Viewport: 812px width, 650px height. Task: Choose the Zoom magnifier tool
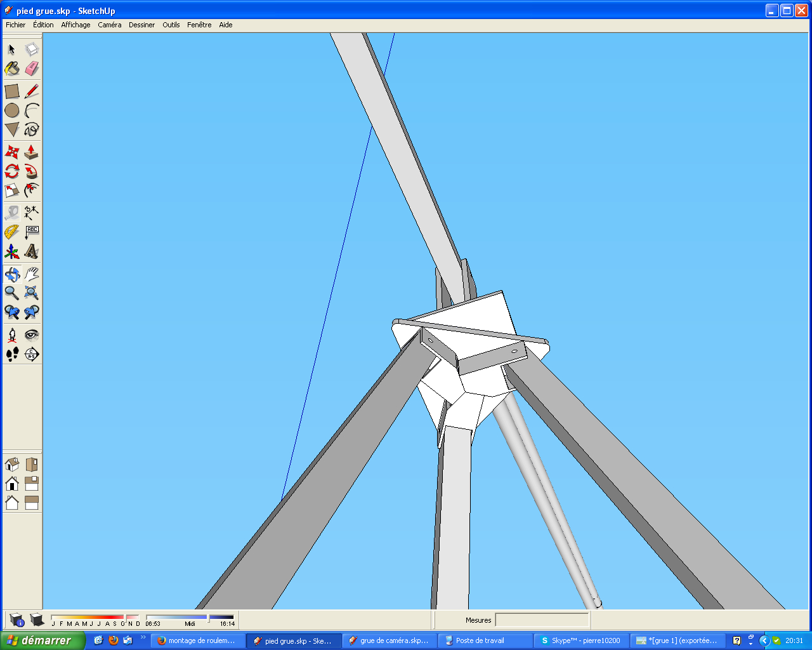[12, 293]
